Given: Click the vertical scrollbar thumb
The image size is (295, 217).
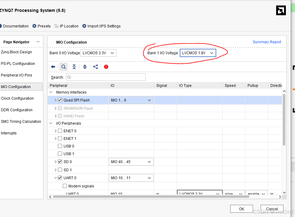Looking at the screenshot, I should point(284,119).
